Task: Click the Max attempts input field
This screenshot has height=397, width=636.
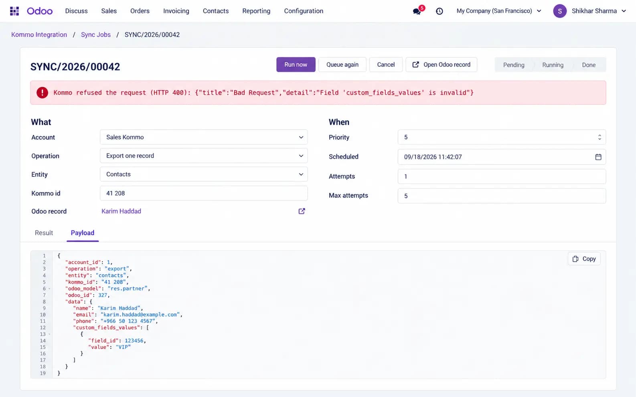Action: (x=502, y=196)
